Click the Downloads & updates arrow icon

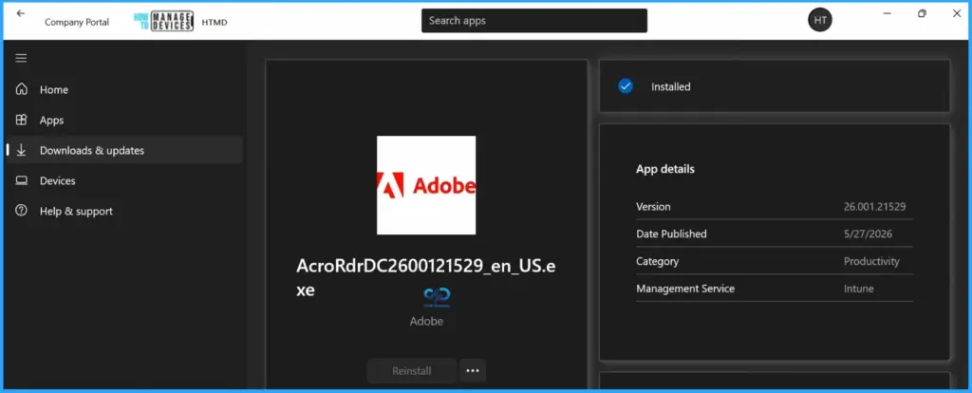click(x=22, y=150)
